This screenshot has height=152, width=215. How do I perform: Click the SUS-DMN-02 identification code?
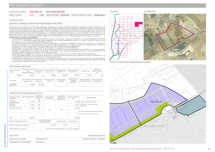tap(36, 12)
